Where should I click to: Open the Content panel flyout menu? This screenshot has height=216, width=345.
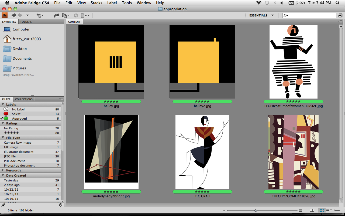[340, 21]
